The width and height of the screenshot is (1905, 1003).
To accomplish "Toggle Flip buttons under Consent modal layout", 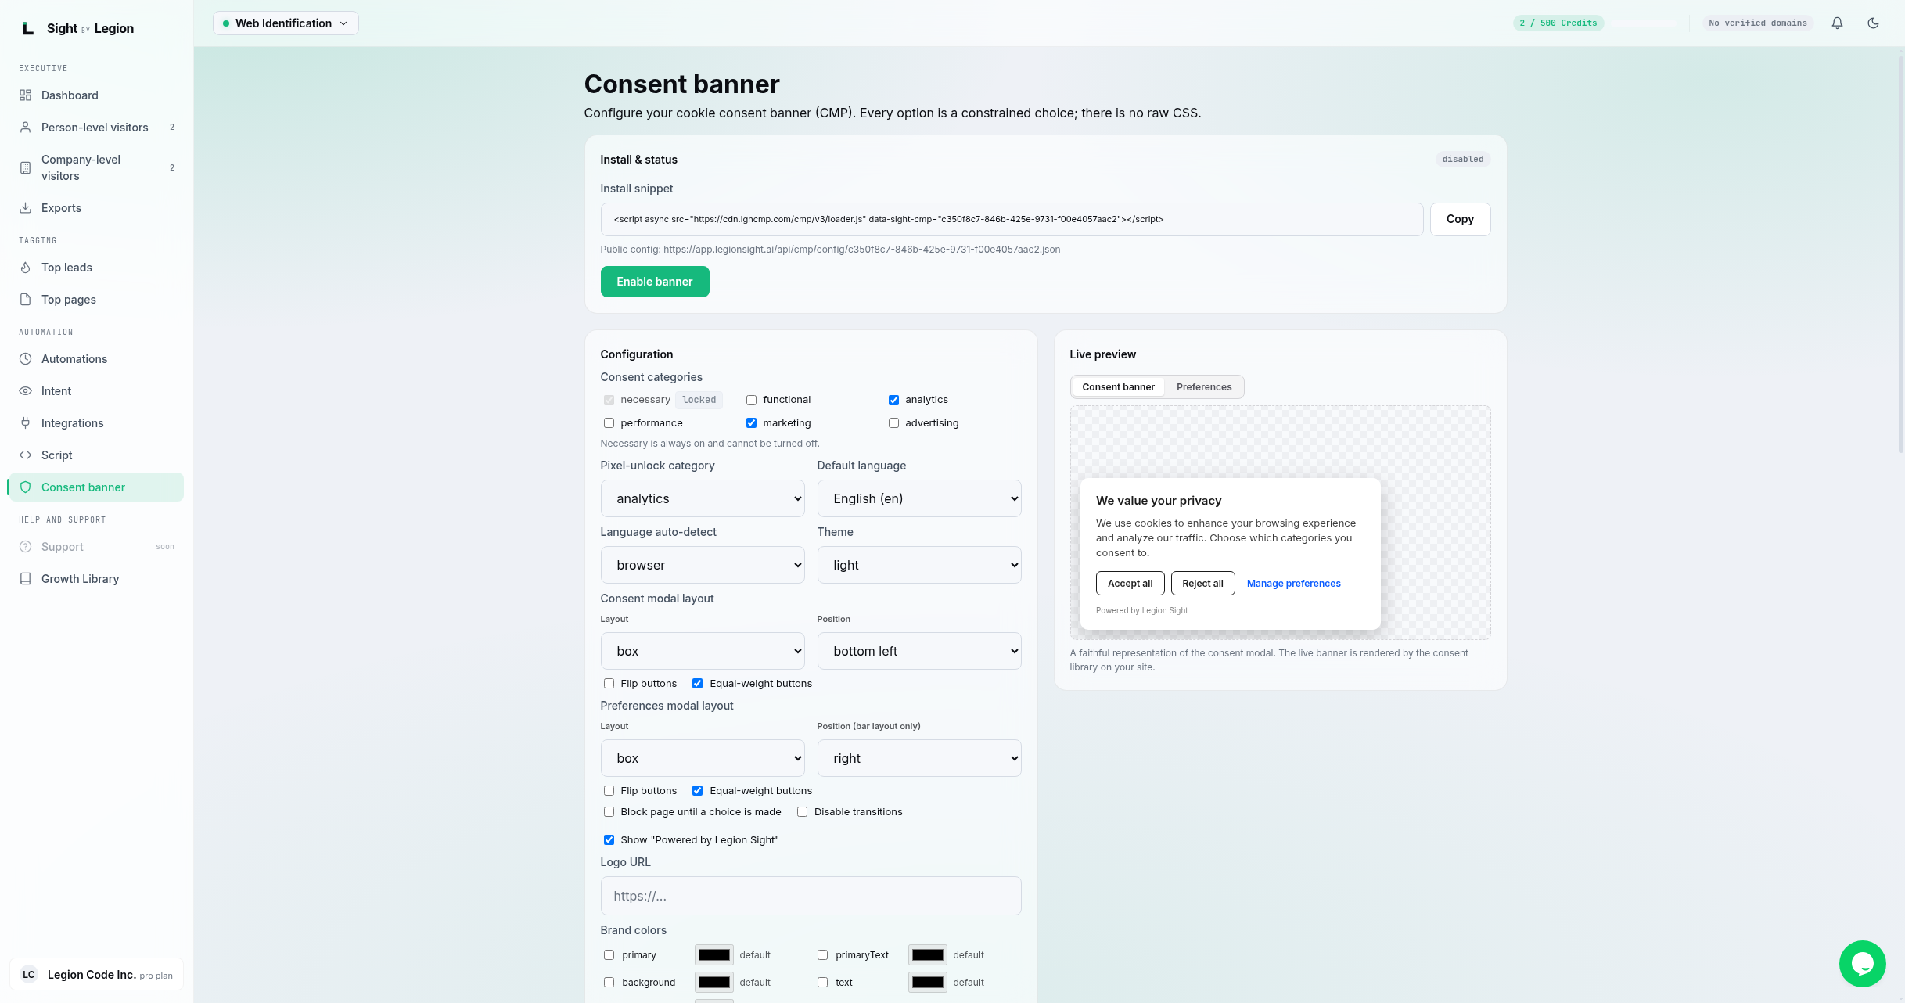I will coord(609,684).
